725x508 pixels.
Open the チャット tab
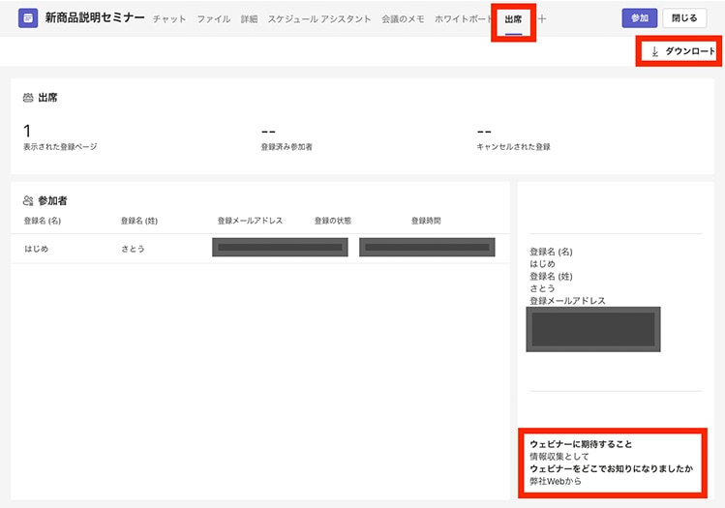(x=169, y=19)
